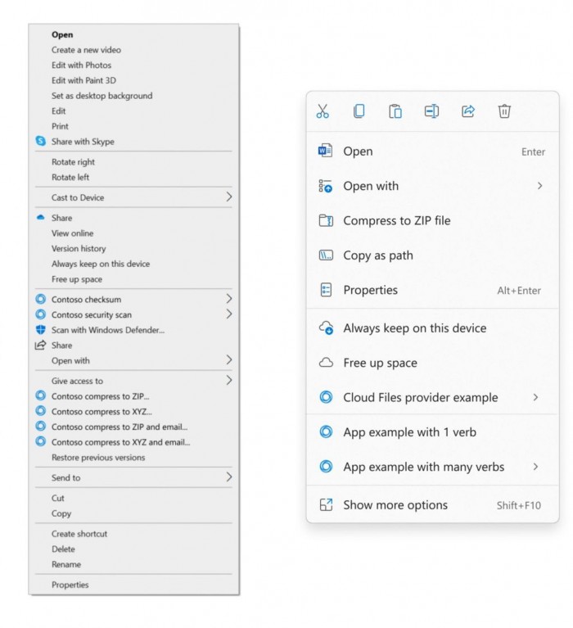
Task: Expand the Cast to Device submenu arrow
Action: tap(228, 197)
